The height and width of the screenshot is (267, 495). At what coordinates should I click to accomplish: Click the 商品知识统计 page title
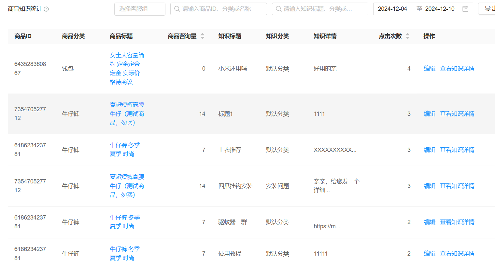[x=25, y=9]
